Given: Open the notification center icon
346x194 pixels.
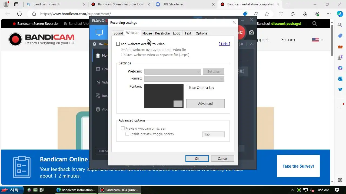Looking at the screenshot, I should [337, 190].
